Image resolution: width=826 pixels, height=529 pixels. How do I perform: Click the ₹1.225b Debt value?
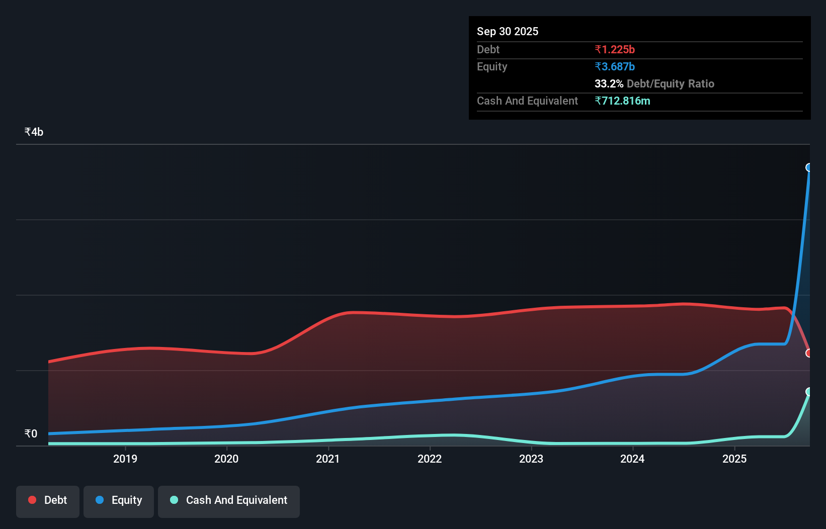(x=615, y=49)
